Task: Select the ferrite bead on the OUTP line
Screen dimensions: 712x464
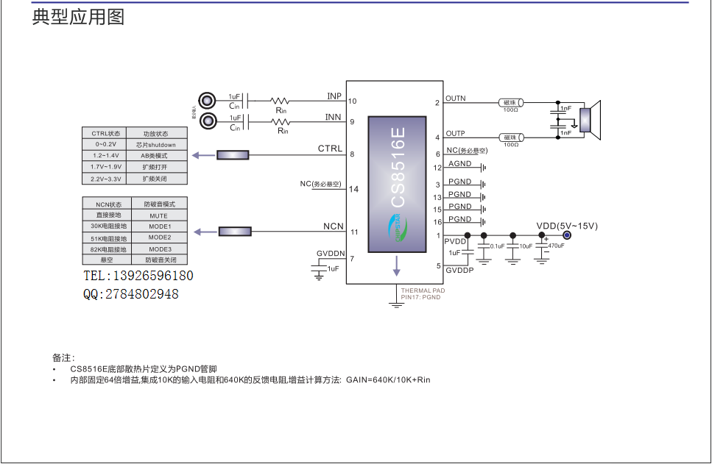Action: [x=511, y=138]
